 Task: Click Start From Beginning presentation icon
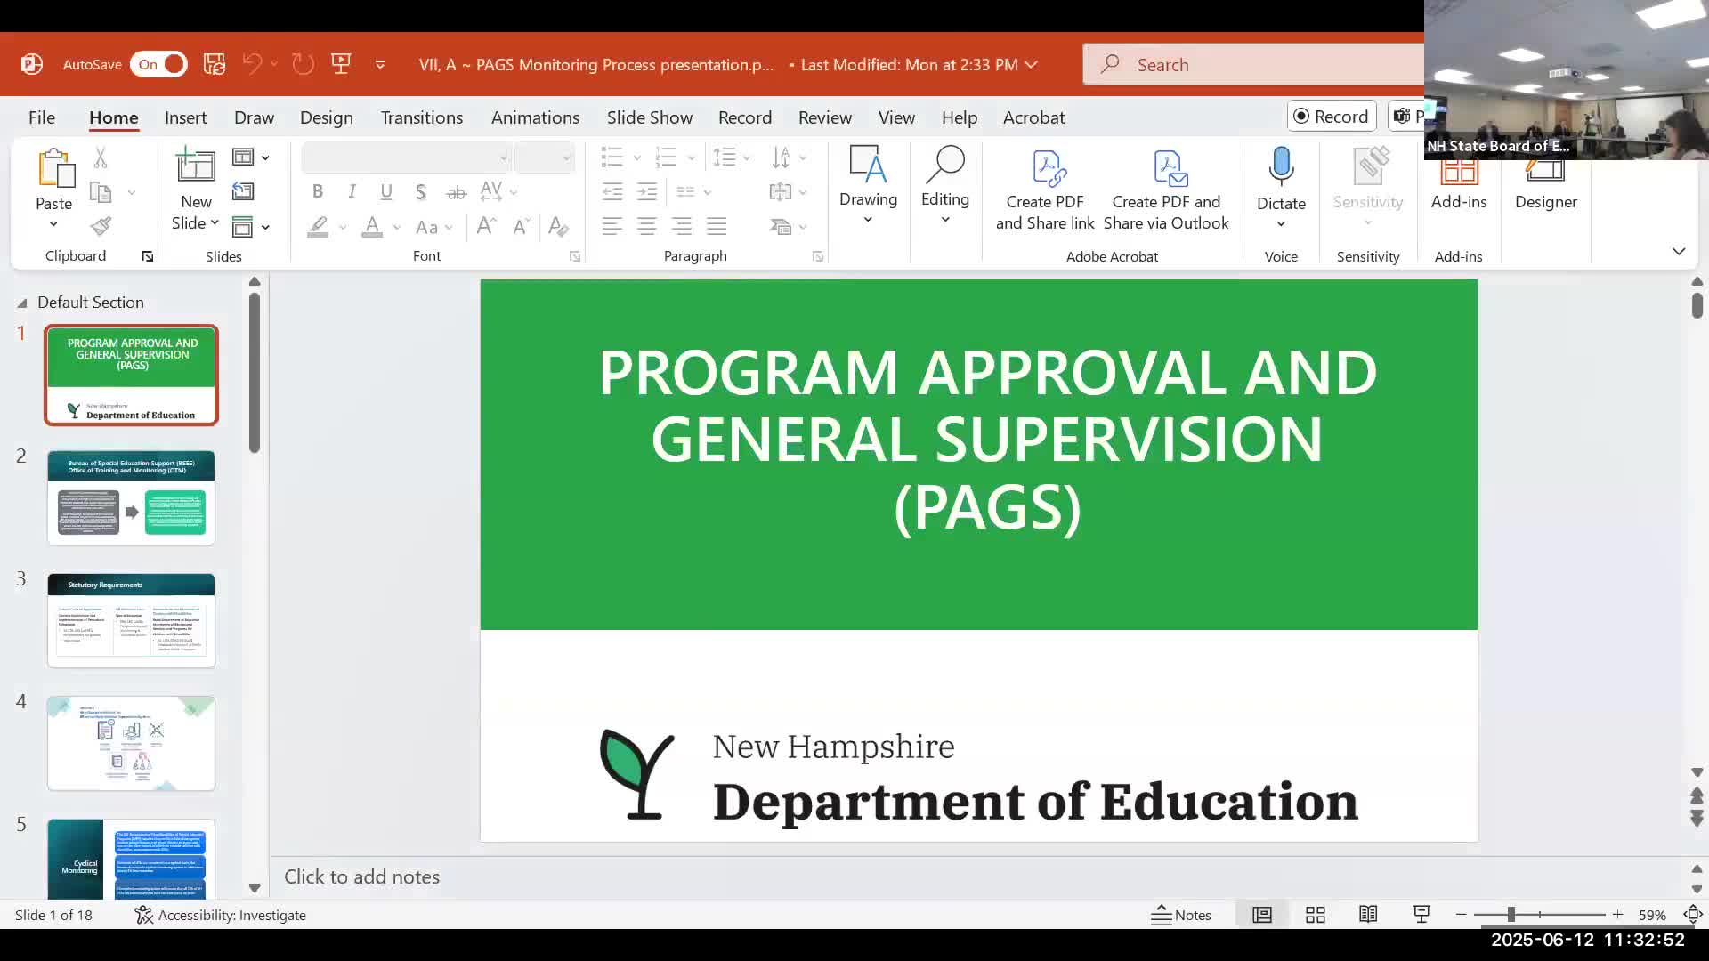(341, 64)
